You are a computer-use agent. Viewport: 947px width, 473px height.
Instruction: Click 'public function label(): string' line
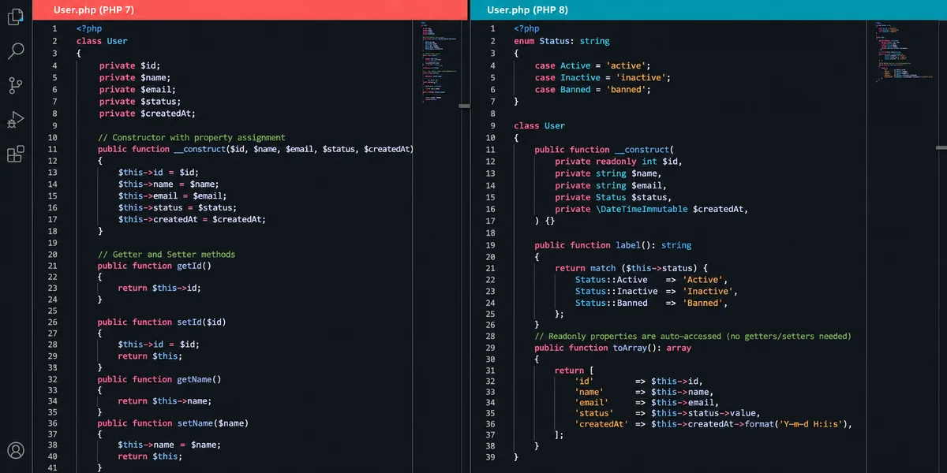click(x=613, y=245)
